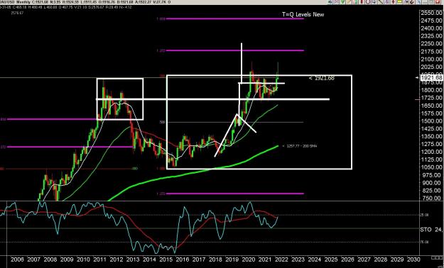
Task: Select the yellow highlight bar toolbar icon
Action: pos(399,1)
